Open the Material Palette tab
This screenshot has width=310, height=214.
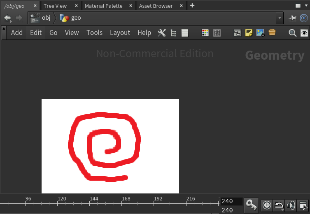[104, 6]
